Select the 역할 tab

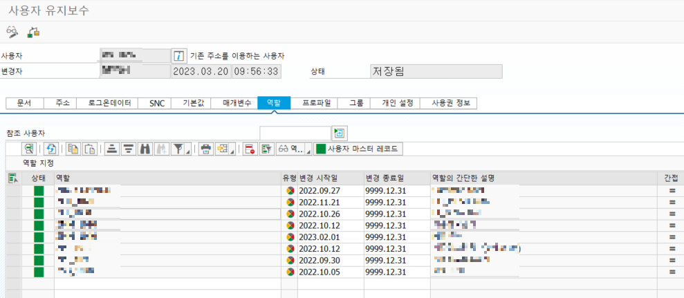[274, 104]
